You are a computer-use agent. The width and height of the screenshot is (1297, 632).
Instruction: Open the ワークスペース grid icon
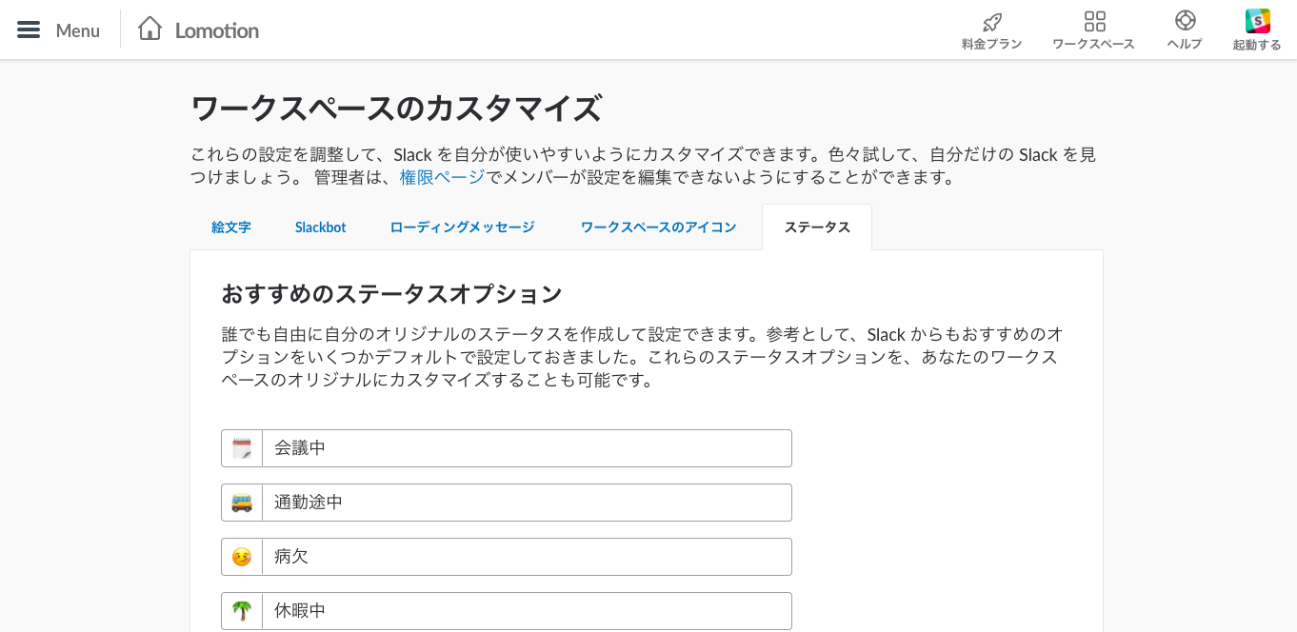[1094, 22]
